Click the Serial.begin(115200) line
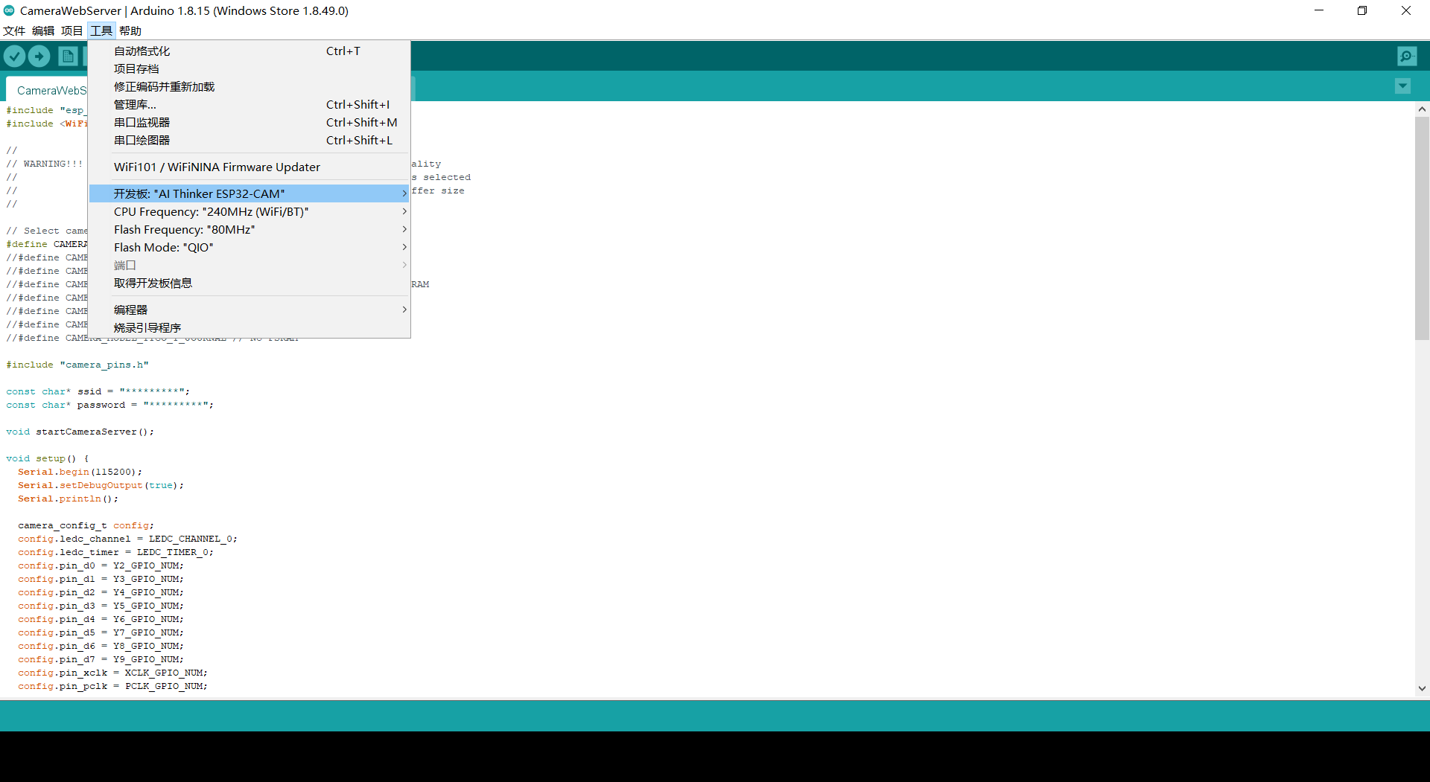Image resolution: width=1430 pixels, height=782 pixels. (x=80, y=472)
